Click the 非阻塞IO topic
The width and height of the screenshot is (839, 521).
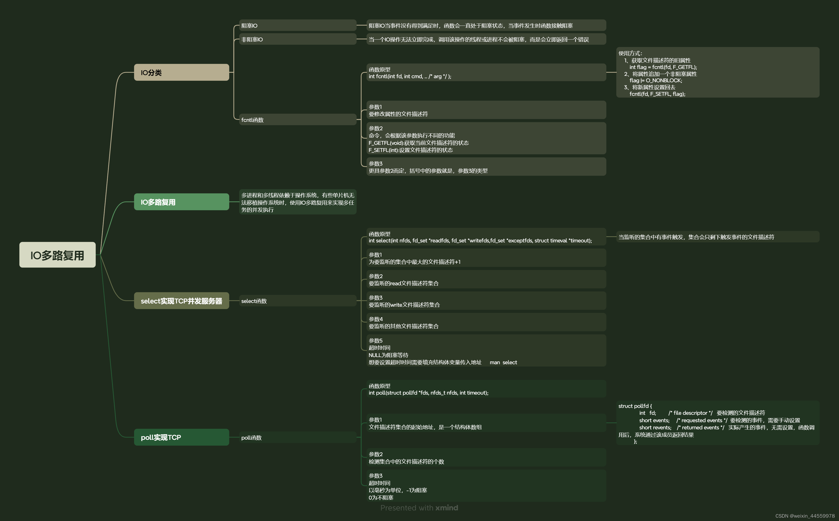[x=297, y=39]
